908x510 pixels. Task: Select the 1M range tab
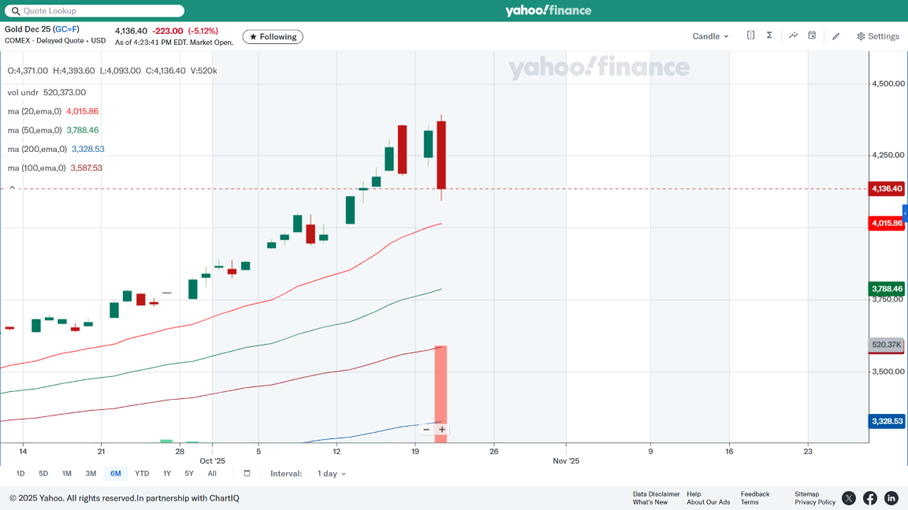(x=66, y=474)
